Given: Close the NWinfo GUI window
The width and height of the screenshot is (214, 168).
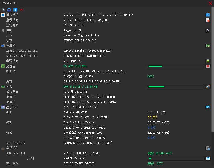Looking at the screenshot, I should (x=210, y=3).
